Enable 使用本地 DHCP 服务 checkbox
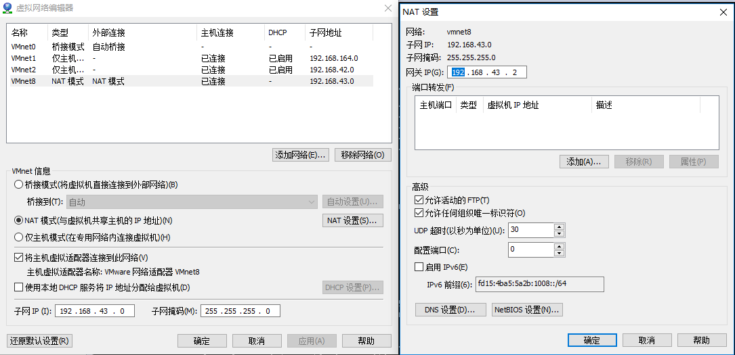Image resolution: width=735 pixels, height=355 pixels. [19, 287]
